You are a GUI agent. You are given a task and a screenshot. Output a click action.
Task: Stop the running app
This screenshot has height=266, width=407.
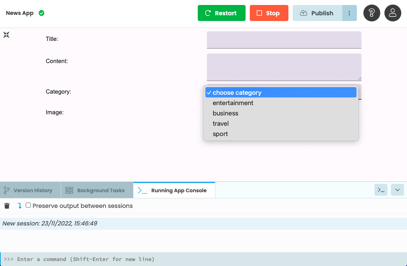coord(269,13)
